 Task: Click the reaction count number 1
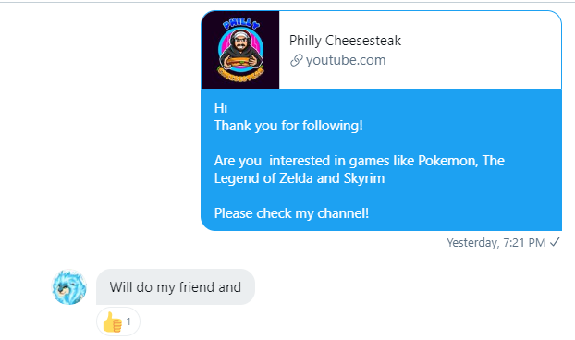[x=128, y=322]
